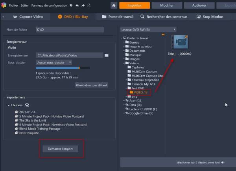Screen dimensions: 236x171
Task: Click Réinitialiser par défaut button
Action: pos(91,85)
